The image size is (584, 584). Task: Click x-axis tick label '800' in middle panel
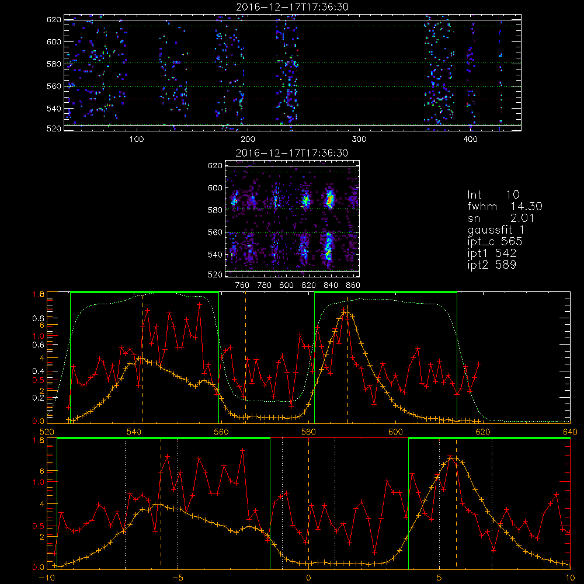(287, 286)
